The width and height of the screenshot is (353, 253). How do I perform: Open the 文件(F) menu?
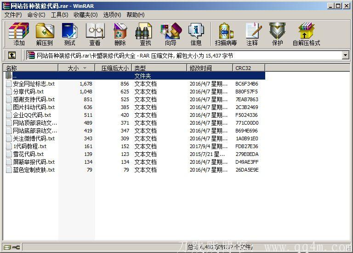(13, 15)
